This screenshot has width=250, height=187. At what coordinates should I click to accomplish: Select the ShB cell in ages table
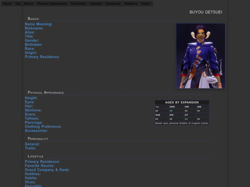pyautogui.click(x=162, y=115)
